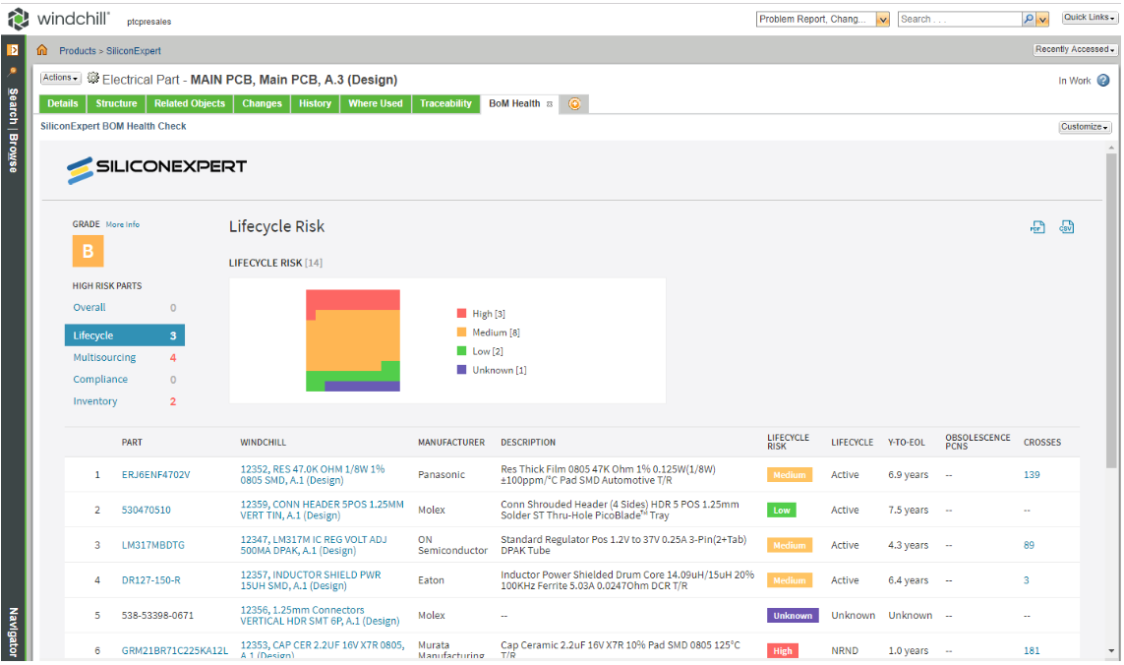This screenshot has width=1124, height=665.
Task: Close the BoM Health tab
Action: coord(550,104)
